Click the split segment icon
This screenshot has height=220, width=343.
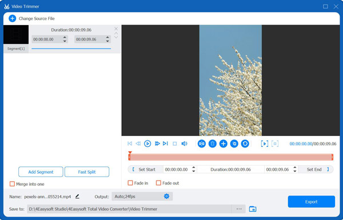(202, 143)
